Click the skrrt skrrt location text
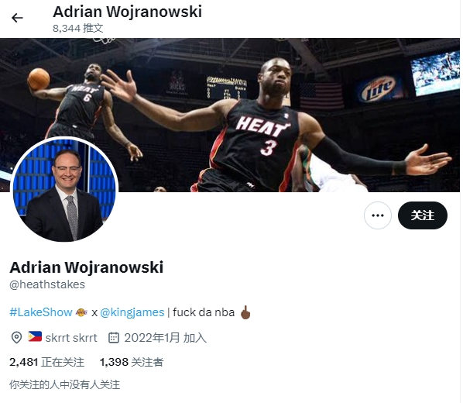 click(71, 338)
